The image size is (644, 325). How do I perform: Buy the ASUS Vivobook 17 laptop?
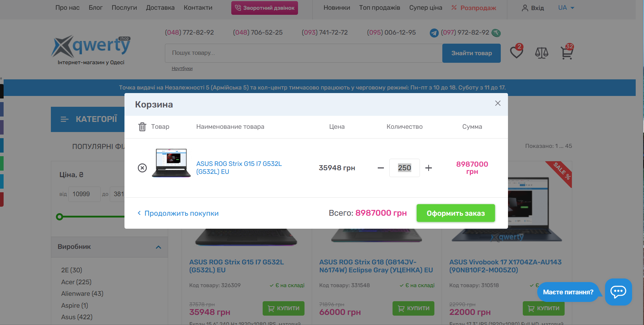tap(544, 308)
